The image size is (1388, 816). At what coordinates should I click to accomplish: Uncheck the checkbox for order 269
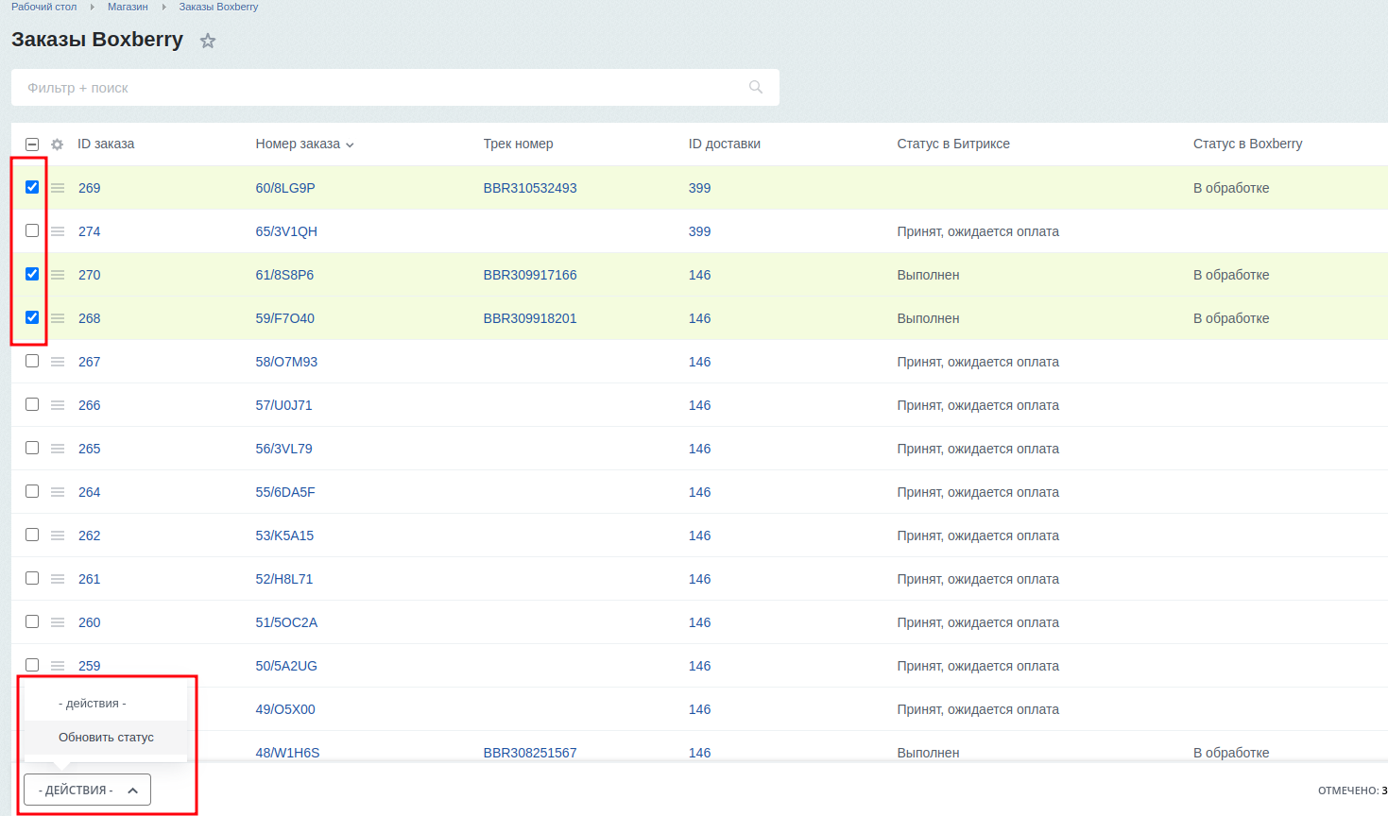click(x=32, y=187)
